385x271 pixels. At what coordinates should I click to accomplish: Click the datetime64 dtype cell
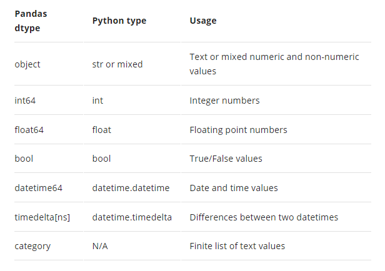38,188
